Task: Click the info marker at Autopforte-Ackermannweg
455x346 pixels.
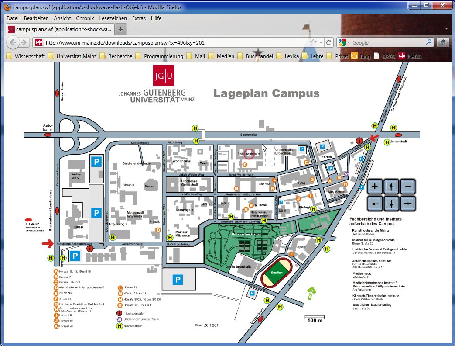Action: click(x=90, y=249)
